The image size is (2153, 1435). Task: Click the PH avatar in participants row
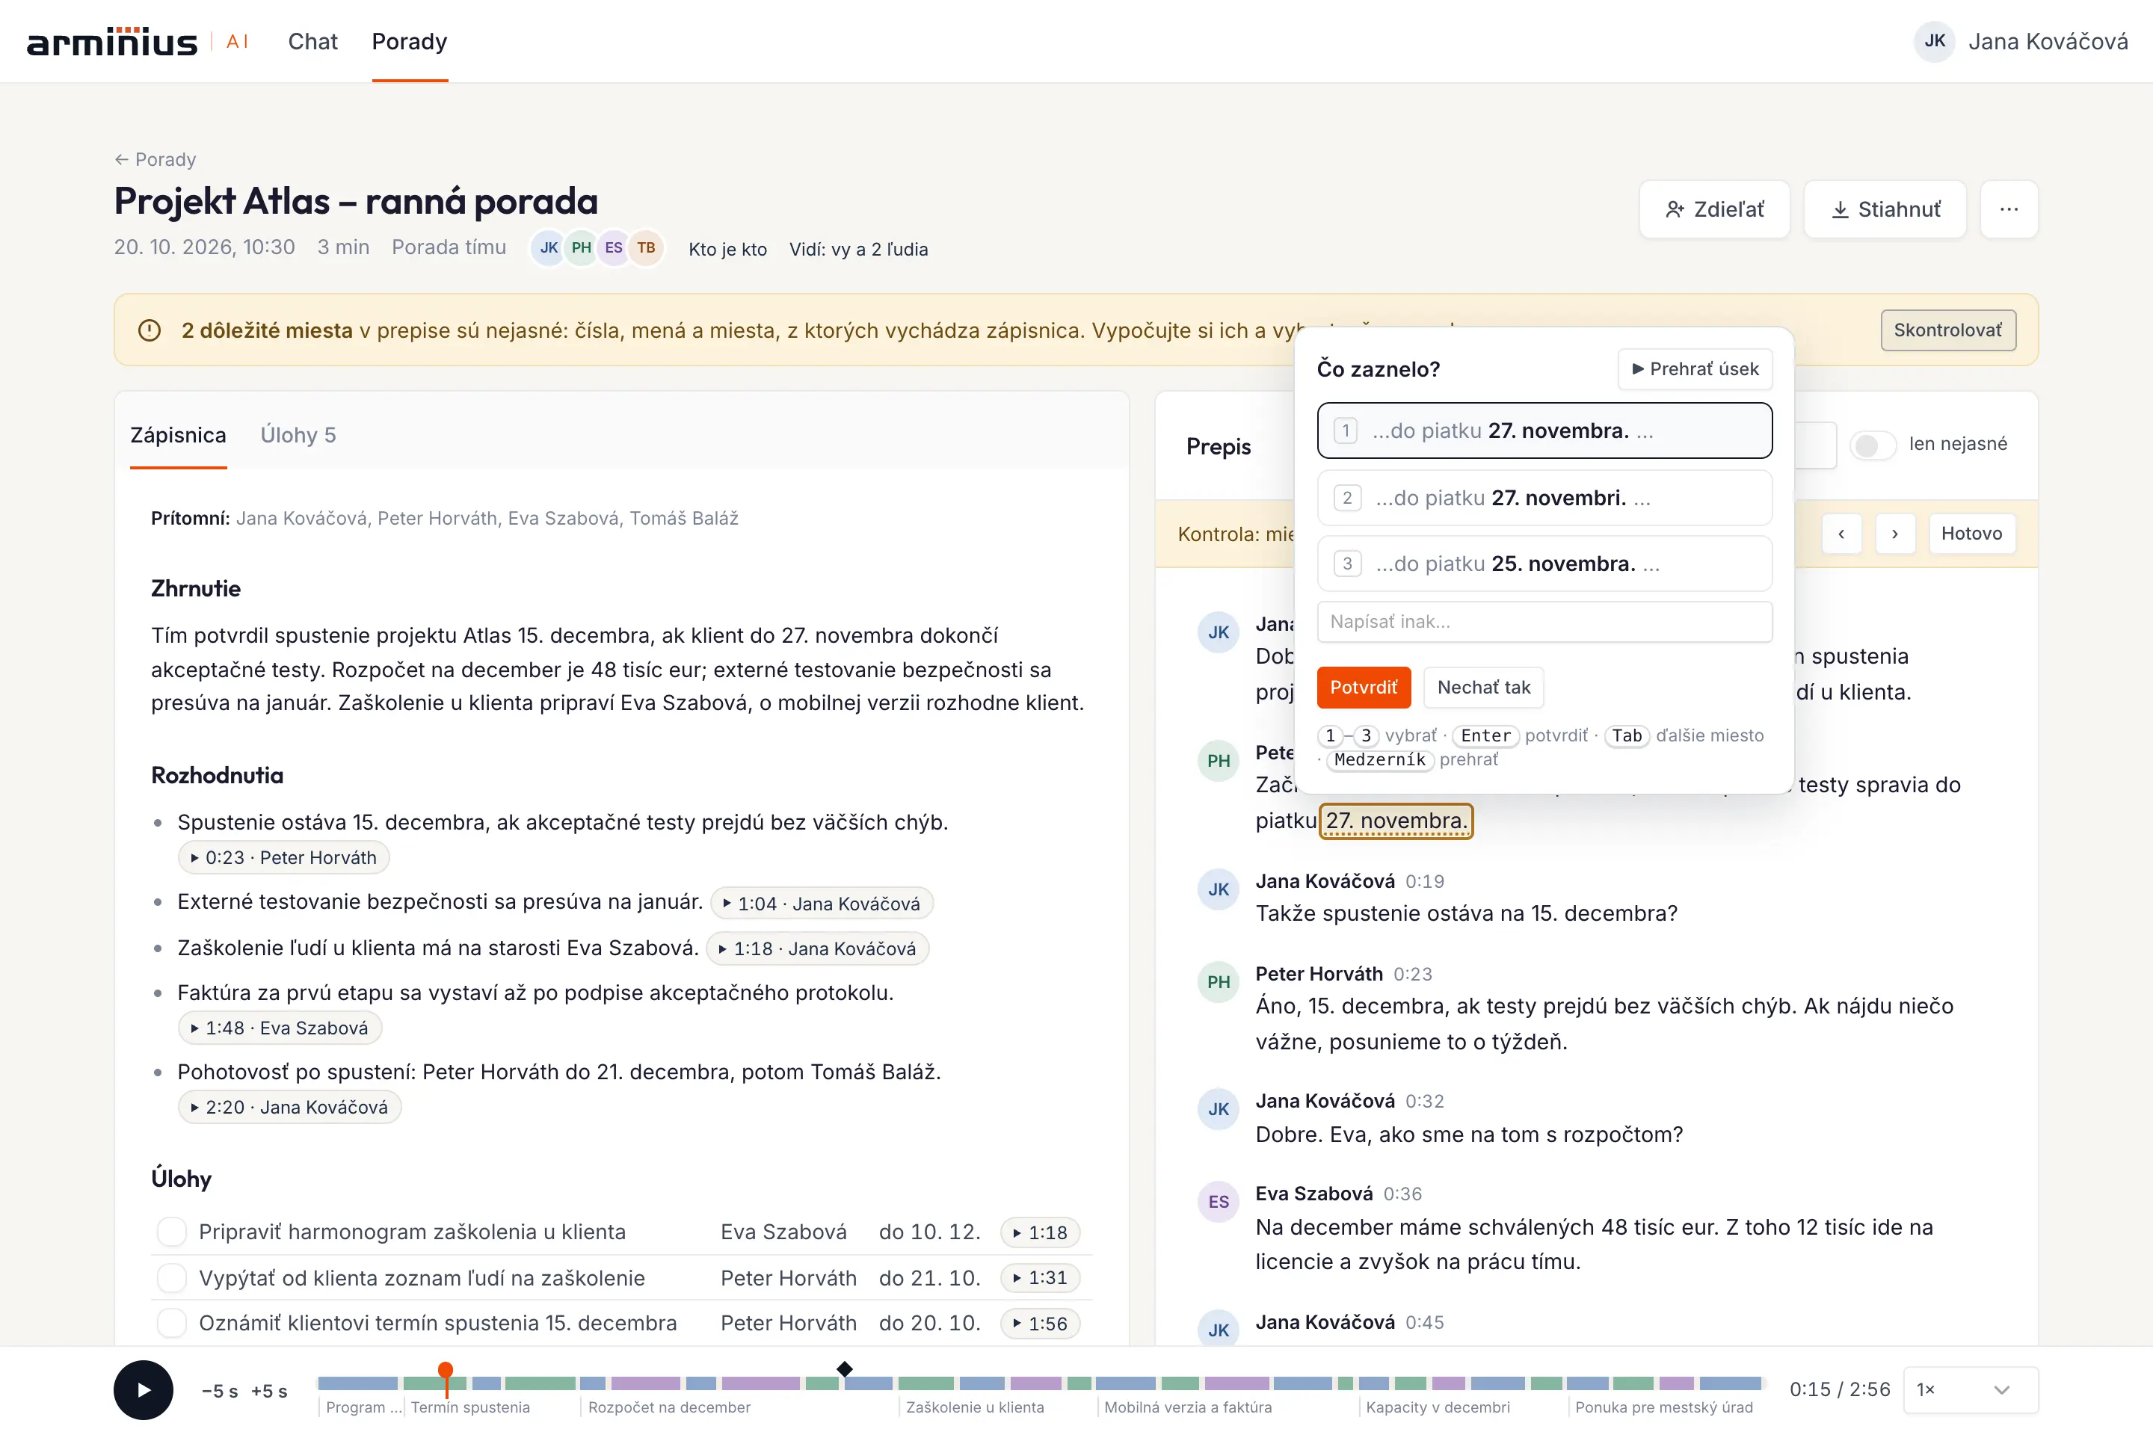[580, 248]
